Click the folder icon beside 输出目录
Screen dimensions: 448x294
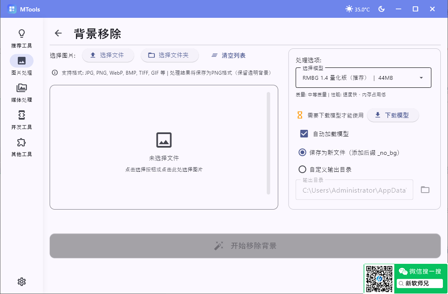click(x=426, y=190)
